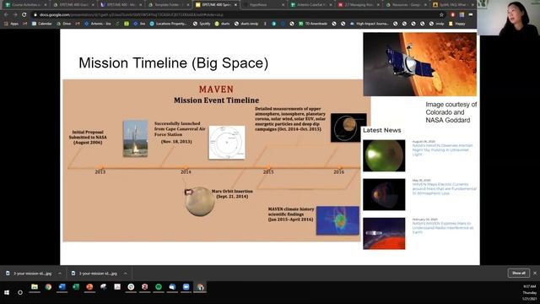Switch to the Course Activities sheet tab
Screen dimensions: 540x304
pyautogui.click(x=26, y=5)
